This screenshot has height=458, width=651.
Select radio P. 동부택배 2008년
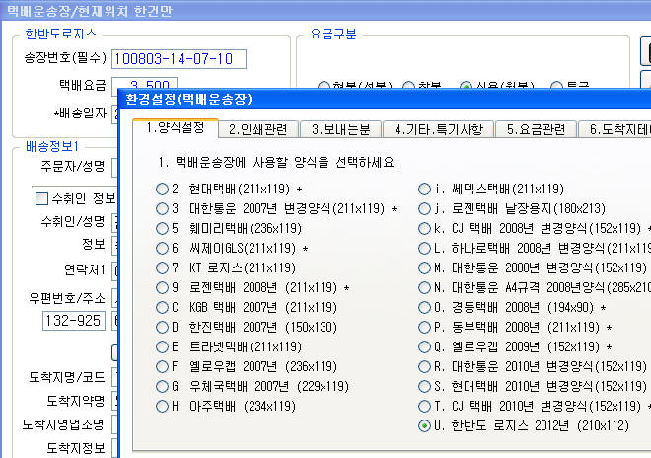pos(424,327)
